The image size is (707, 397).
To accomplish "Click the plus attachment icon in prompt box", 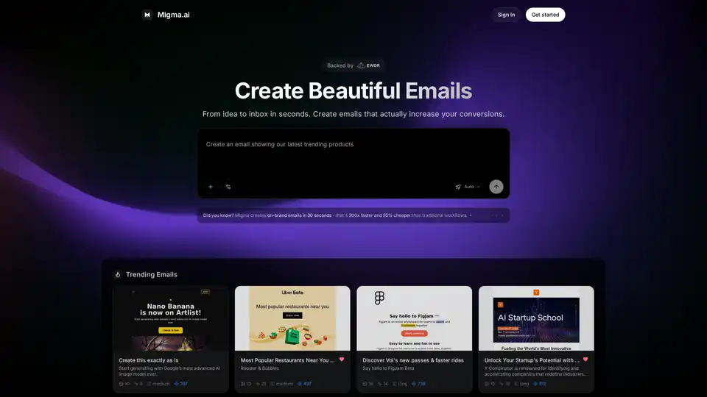I will click(x=211, y=187).
